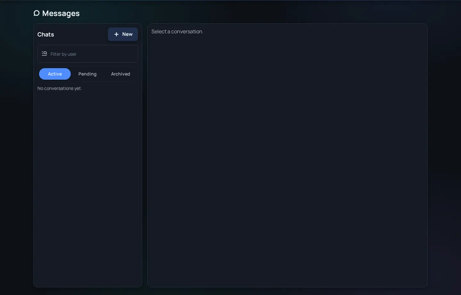Focus the Filter by user field
The height and width of the screenshot is (295, 461).
88,54
